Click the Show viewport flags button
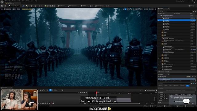The width and height of the screenshot is (197, 111). [18, 9]
